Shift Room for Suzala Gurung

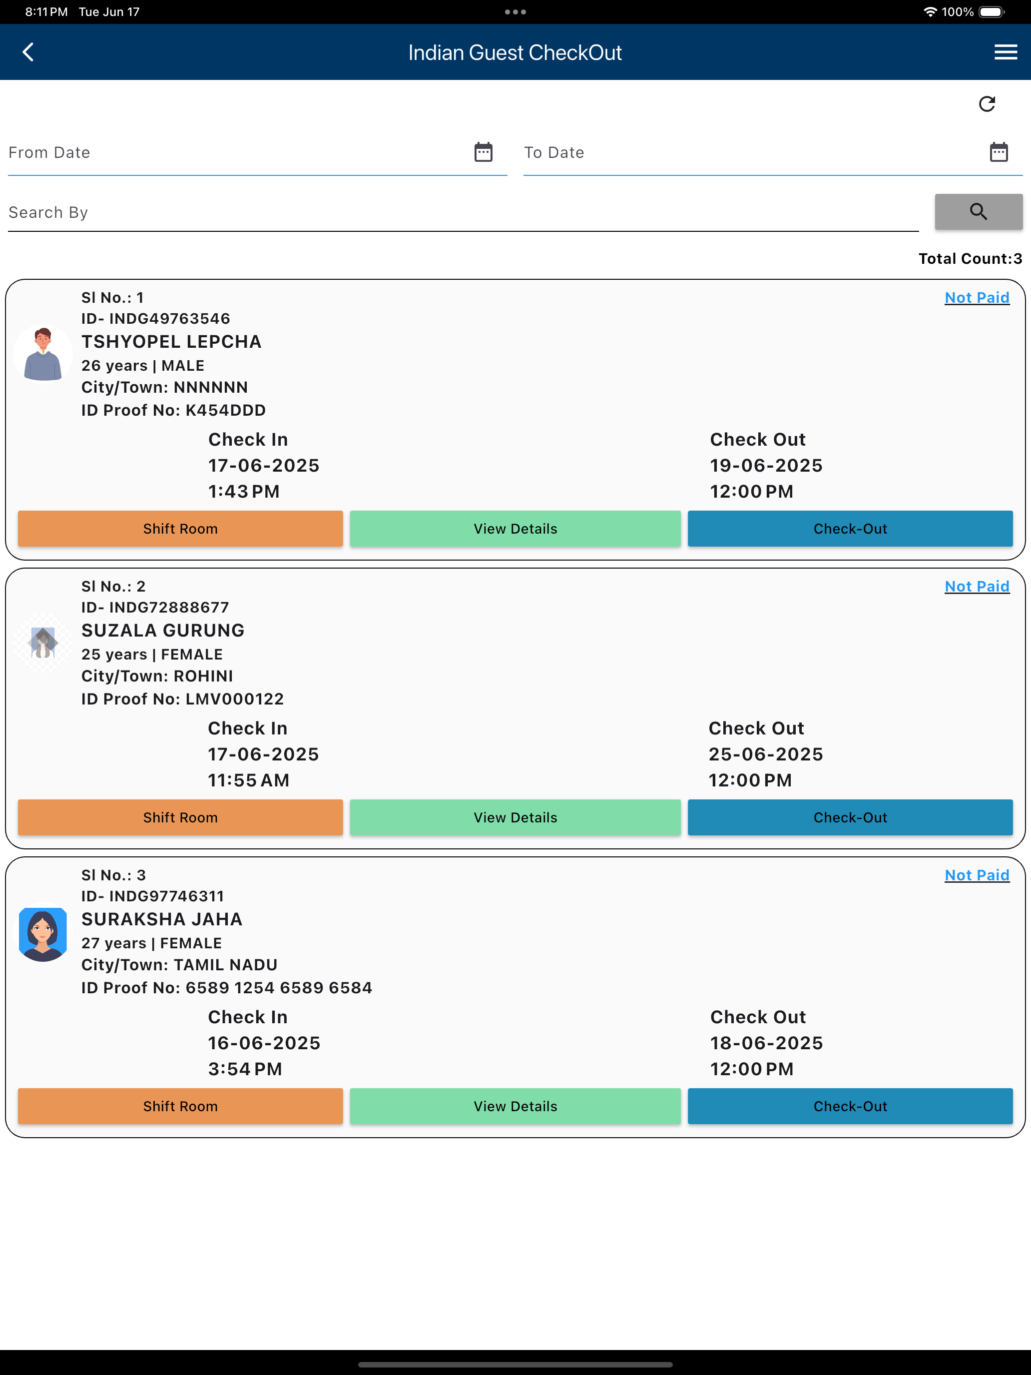click(180, 817)
